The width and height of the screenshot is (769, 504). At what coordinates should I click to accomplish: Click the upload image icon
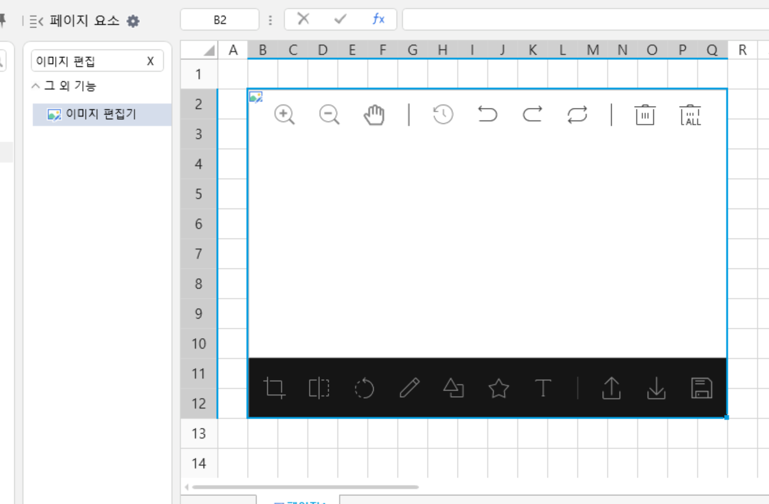(x=611, y=388)
